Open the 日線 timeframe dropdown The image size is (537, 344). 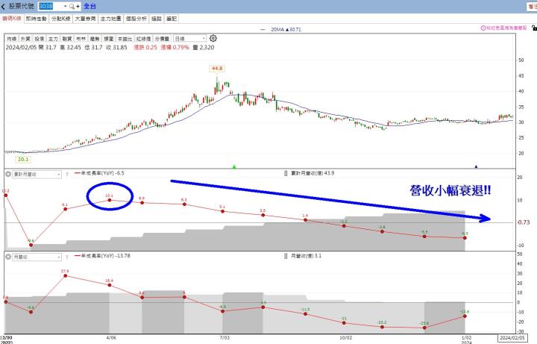[189, 38]
